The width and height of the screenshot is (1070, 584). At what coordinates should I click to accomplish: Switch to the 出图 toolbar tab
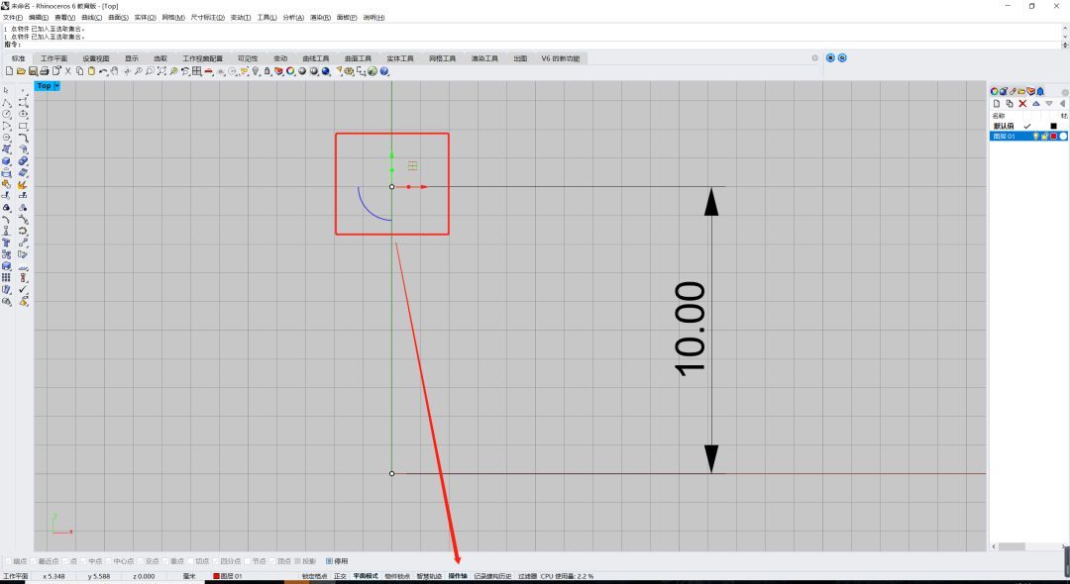(x=520, y=58)
